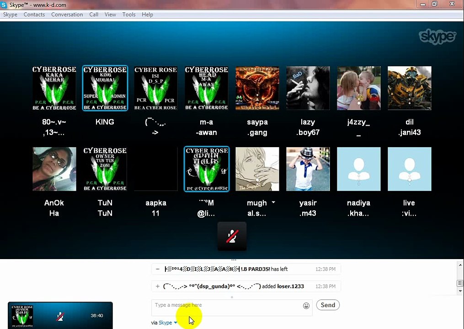464x329 pixels.
Task: Open the Call menu
Action: point(94,15)
